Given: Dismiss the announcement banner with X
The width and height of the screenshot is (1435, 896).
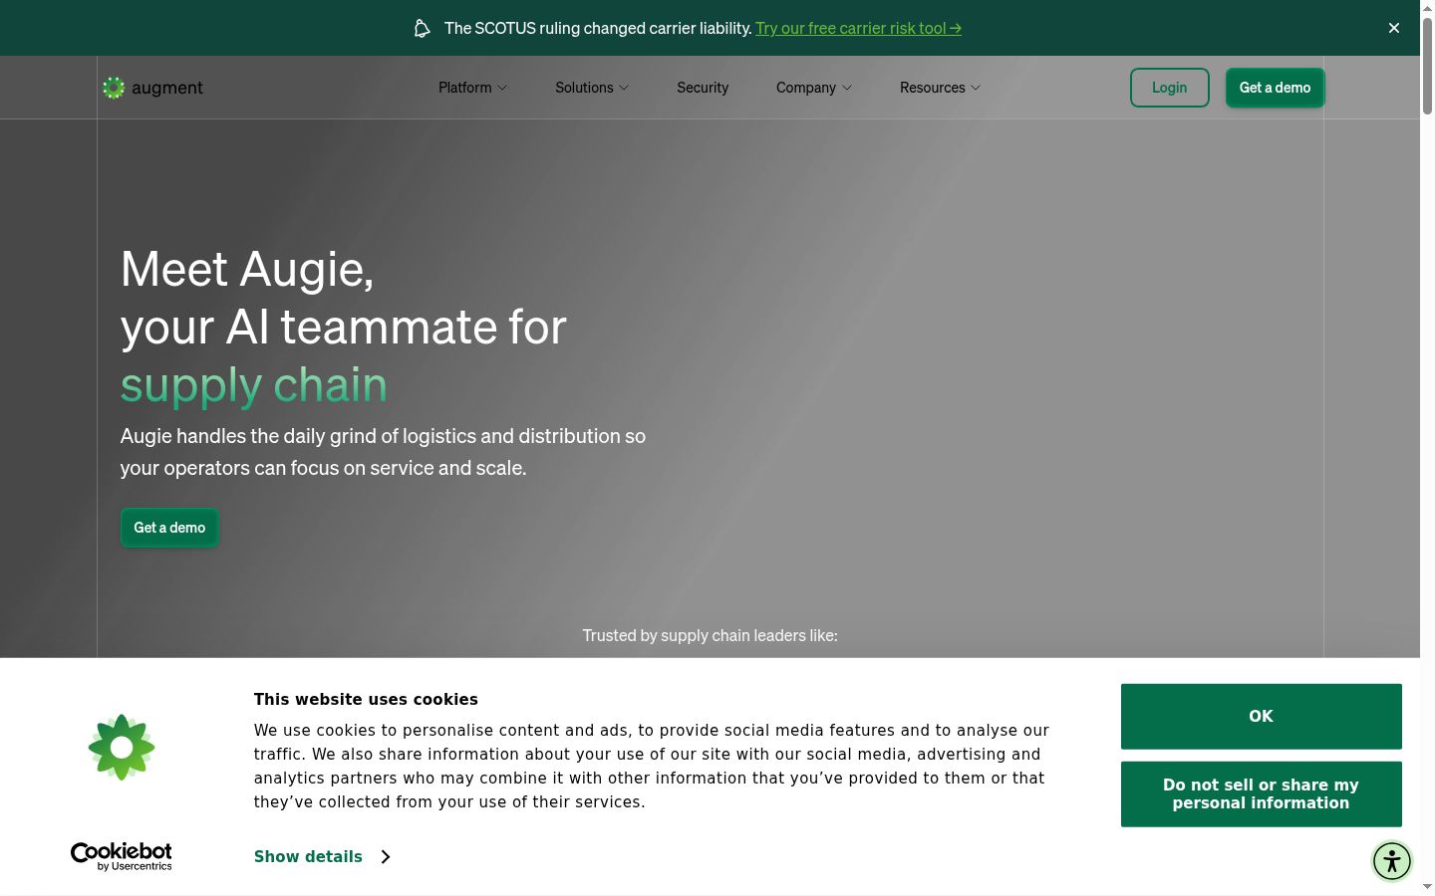Looking at the screenshot, I should tap(1394, 28).
